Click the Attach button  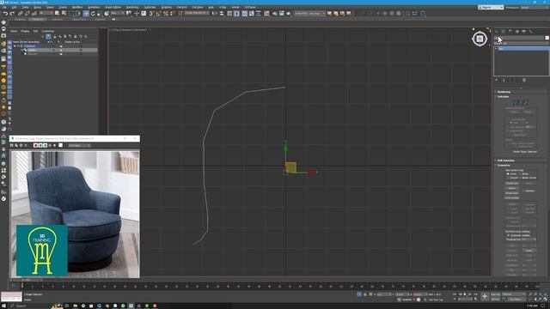click(x=512, y=188)
